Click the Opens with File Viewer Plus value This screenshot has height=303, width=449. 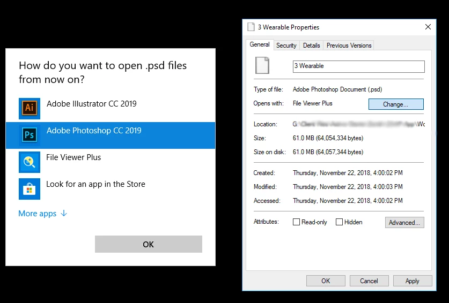pyautogui.click(x=312, y=103)
